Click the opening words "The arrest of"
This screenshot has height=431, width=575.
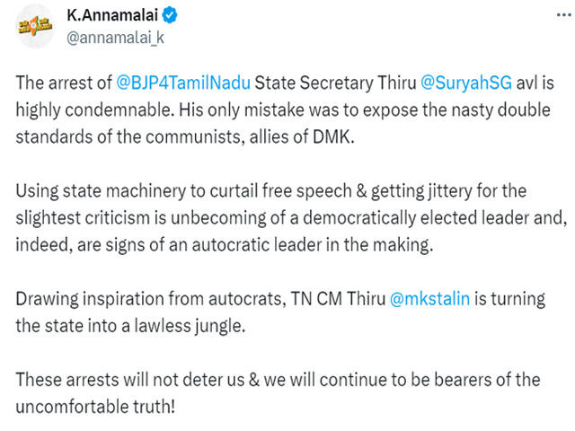(x=64, y=83)
